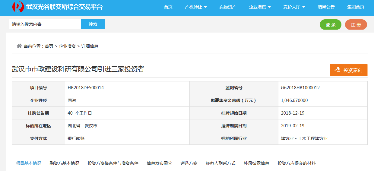Click the 标的所在地区 label cell
The height and width of the screenshot is (171, 374).
click(x=39, y=126)
